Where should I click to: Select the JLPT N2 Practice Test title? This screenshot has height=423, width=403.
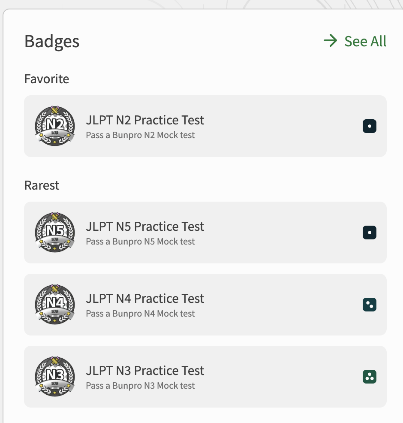point(145,120)
